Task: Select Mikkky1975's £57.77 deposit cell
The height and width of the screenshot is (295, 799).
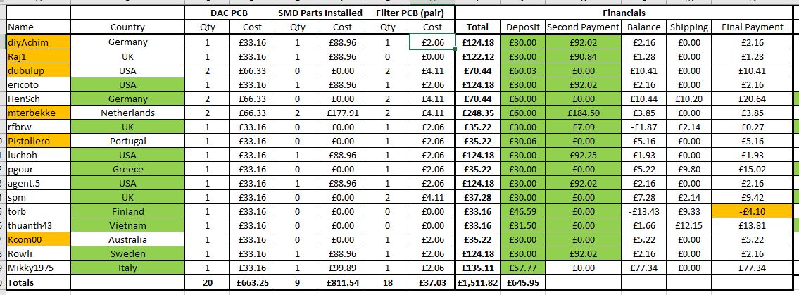Action: (x=523, y=268)
